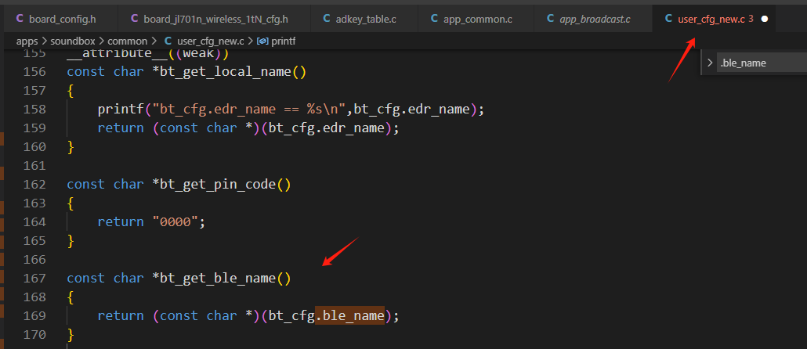Click the C icon in the breadcrumb path

click(168, 41)
